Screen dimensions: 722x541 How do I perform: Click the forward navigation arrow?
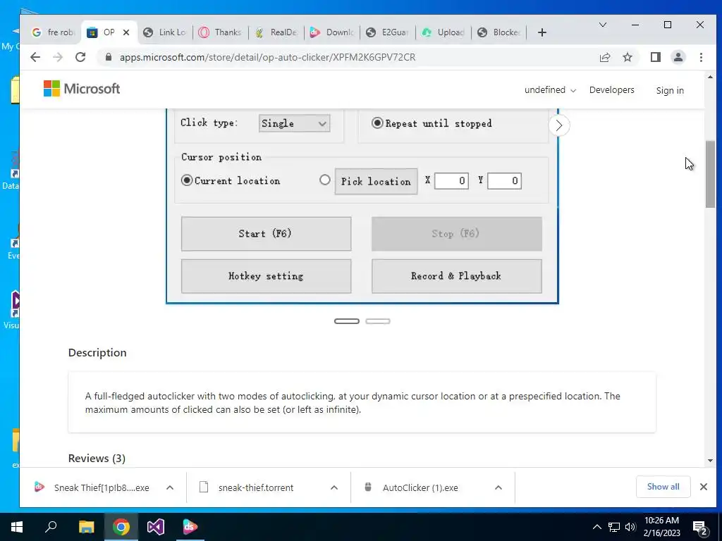point(58,57)
